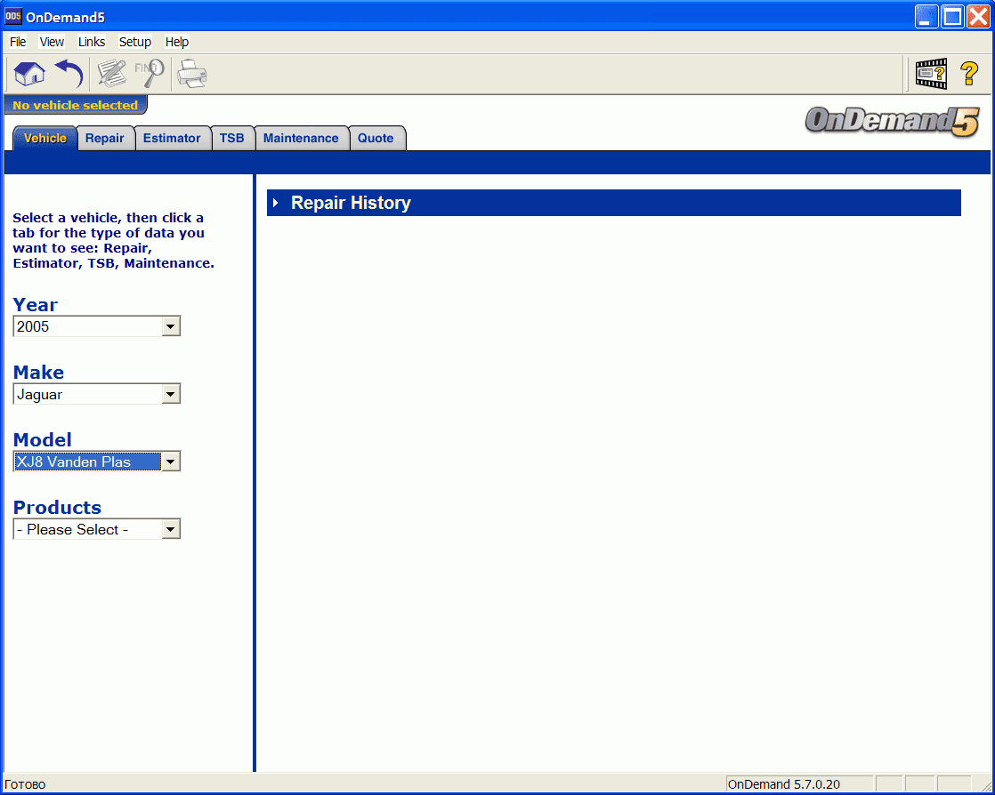Open the Year dropdown arrow
This screenshot has height=795, width=995.
point(170,326)
